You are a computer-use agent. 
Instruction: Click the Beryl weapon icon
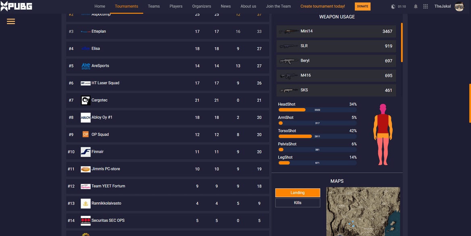click(x=288, y=61)
